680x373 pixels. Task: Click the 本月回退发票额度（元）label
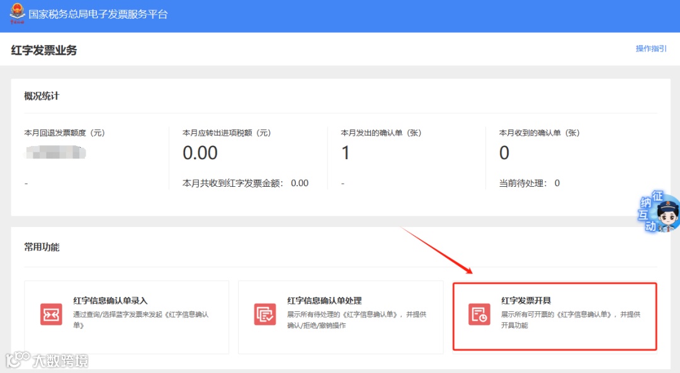coord(64,133)
